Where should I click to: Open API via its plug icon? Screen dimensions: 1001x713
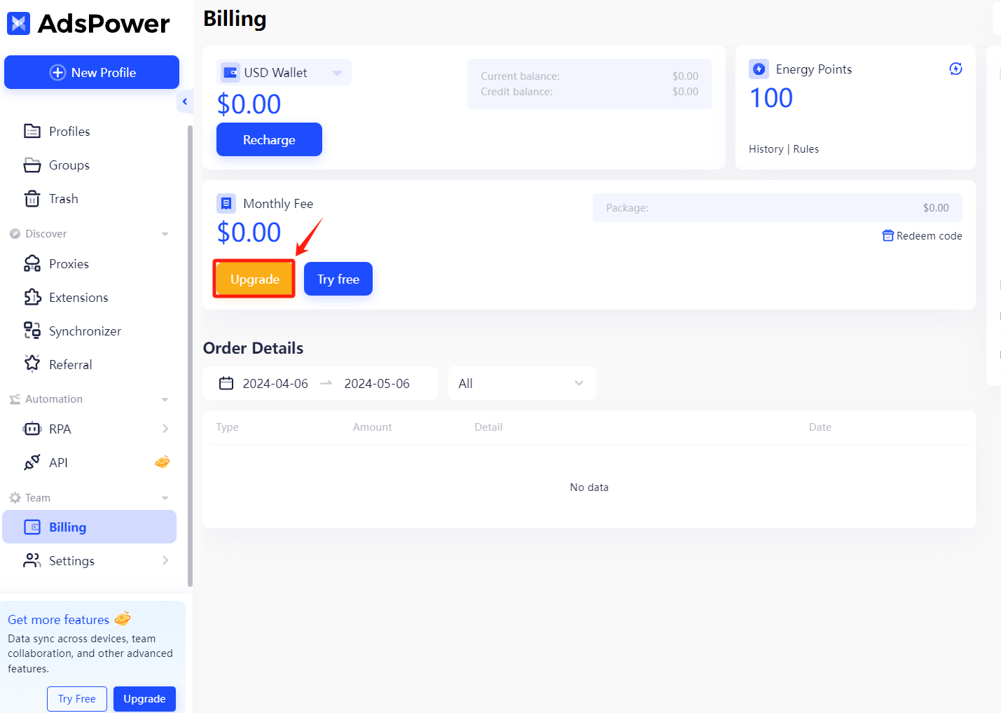click(33, 462)
